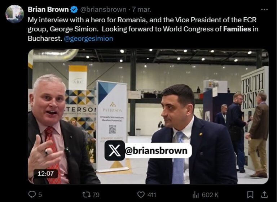Open the @georgesimion mention link
This screenshot has height=202, width=277.
point(88,39)
